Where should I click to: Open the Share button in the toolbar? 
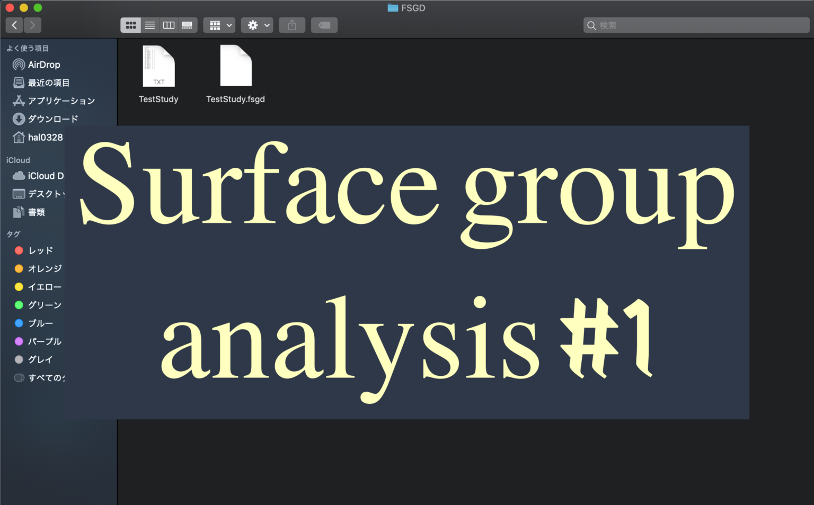(292, 25)
